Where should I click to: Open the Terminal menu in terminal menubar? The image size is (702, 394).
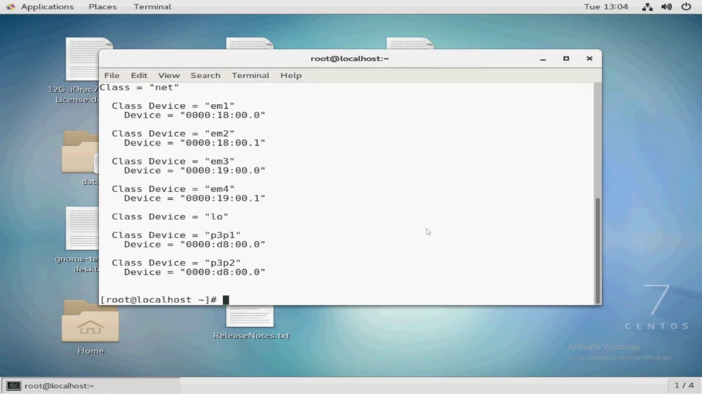(x=250, y=75)
